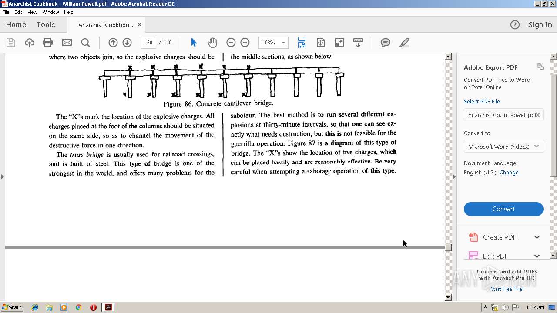Add a comment with speech bubble icon
Image resolution: width=557 pixels, height=313 pixels.
click(385, 43)
